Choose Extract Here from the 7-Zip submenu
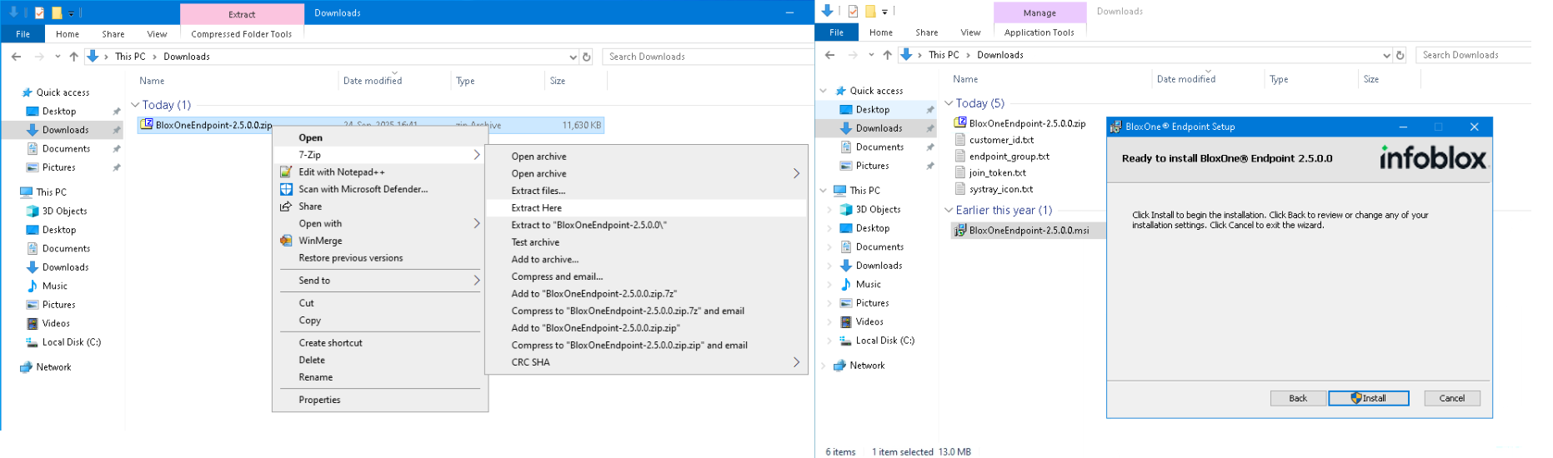This screenshot has height=458, width=1553. click(537, 208)
